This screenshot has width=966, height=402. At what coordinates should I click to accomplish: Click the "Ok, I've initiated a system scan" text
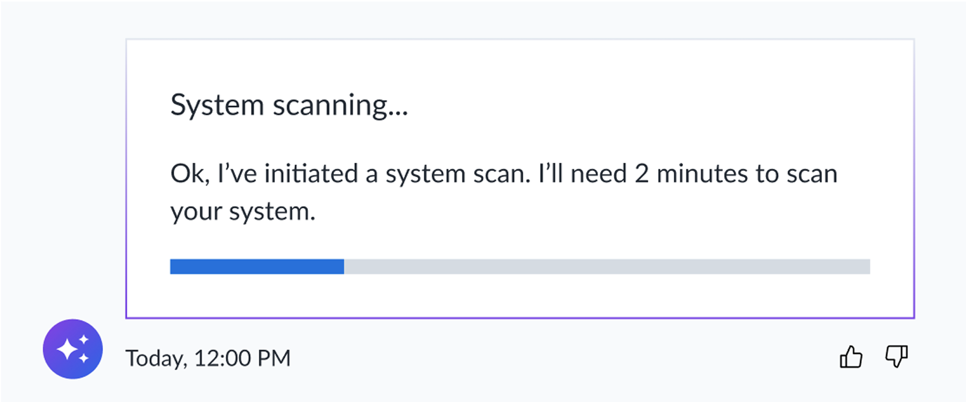click(x=350, y=174)
